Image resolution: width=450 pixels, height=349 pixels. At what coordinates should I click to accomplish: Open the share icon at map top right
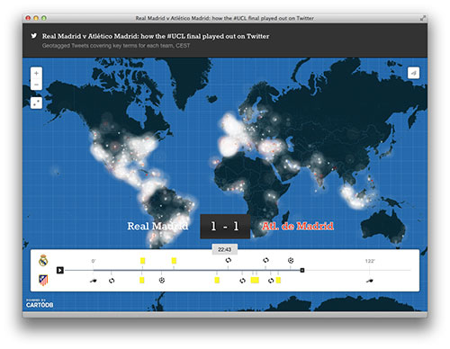tap(413, 73)
